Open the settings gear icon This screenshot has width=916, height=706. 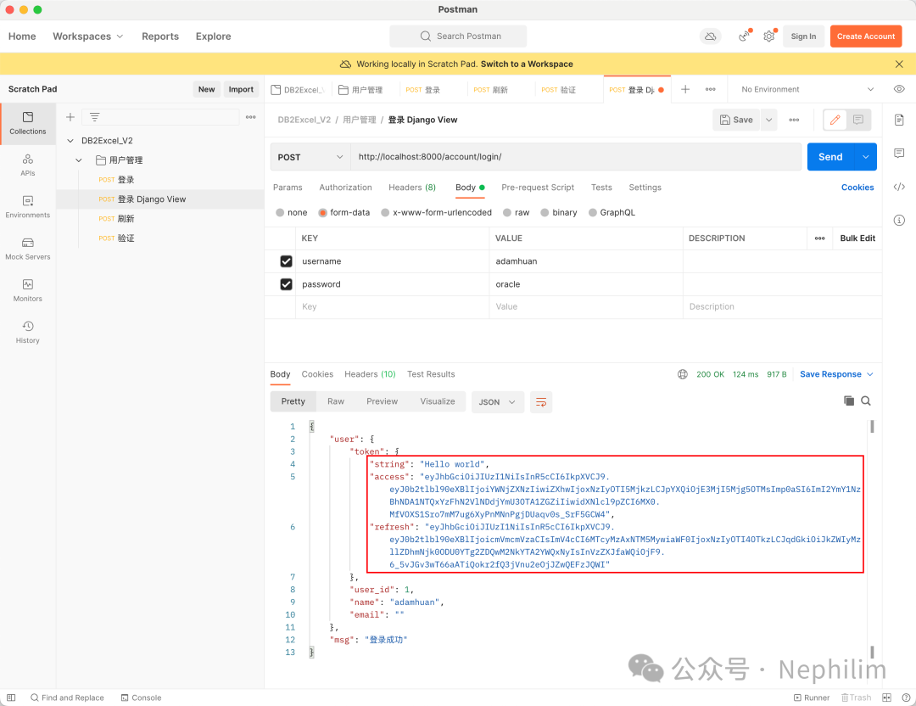(x=768, y=36)
